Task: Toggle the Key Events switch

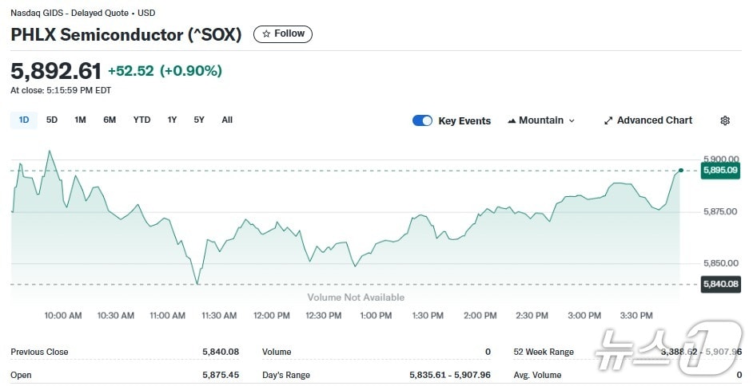Action: click(422, 120)
